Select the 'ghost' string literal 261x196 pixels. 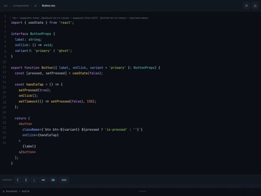tap(64, 51)
